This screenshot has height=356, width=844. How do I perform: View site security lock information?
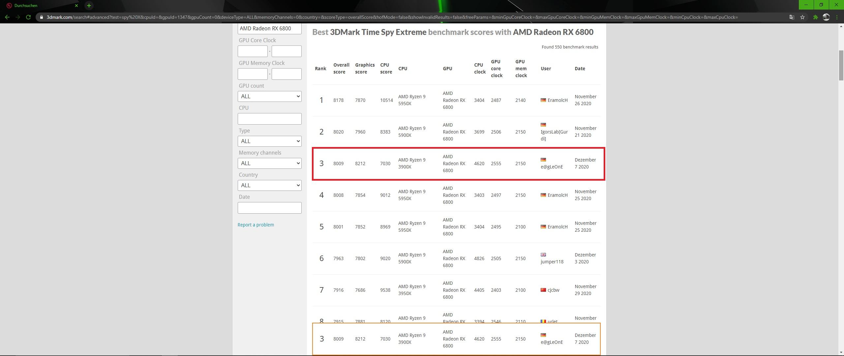point(42,17)
